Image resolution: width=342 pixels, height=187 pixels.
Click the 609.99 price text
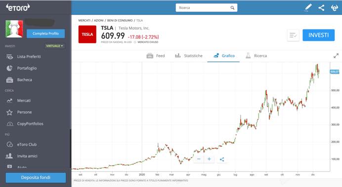(113, 36)
